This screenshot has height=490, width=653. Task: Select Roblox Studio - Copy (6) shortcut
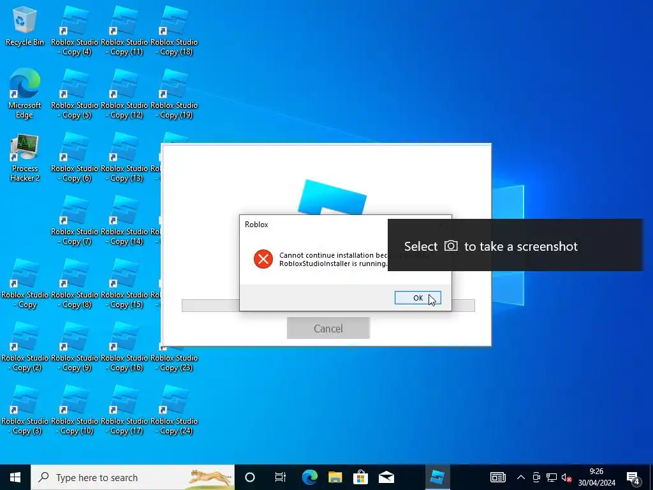[x=75, y=158]
